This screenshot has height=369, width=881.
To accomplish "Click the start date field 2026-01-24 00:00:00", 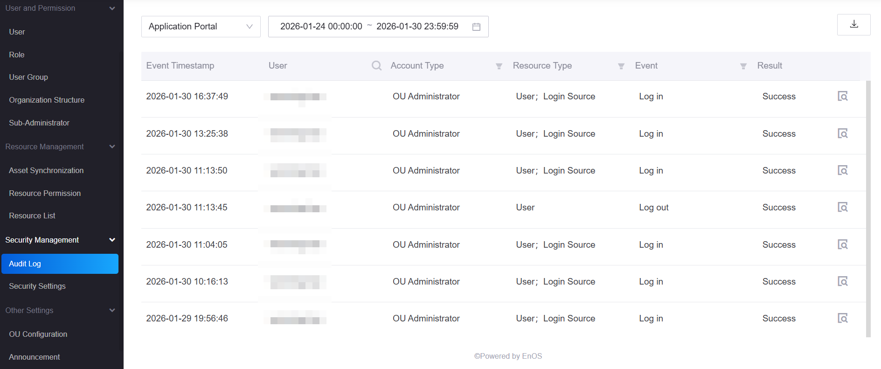I will click(x=321, y=27).
